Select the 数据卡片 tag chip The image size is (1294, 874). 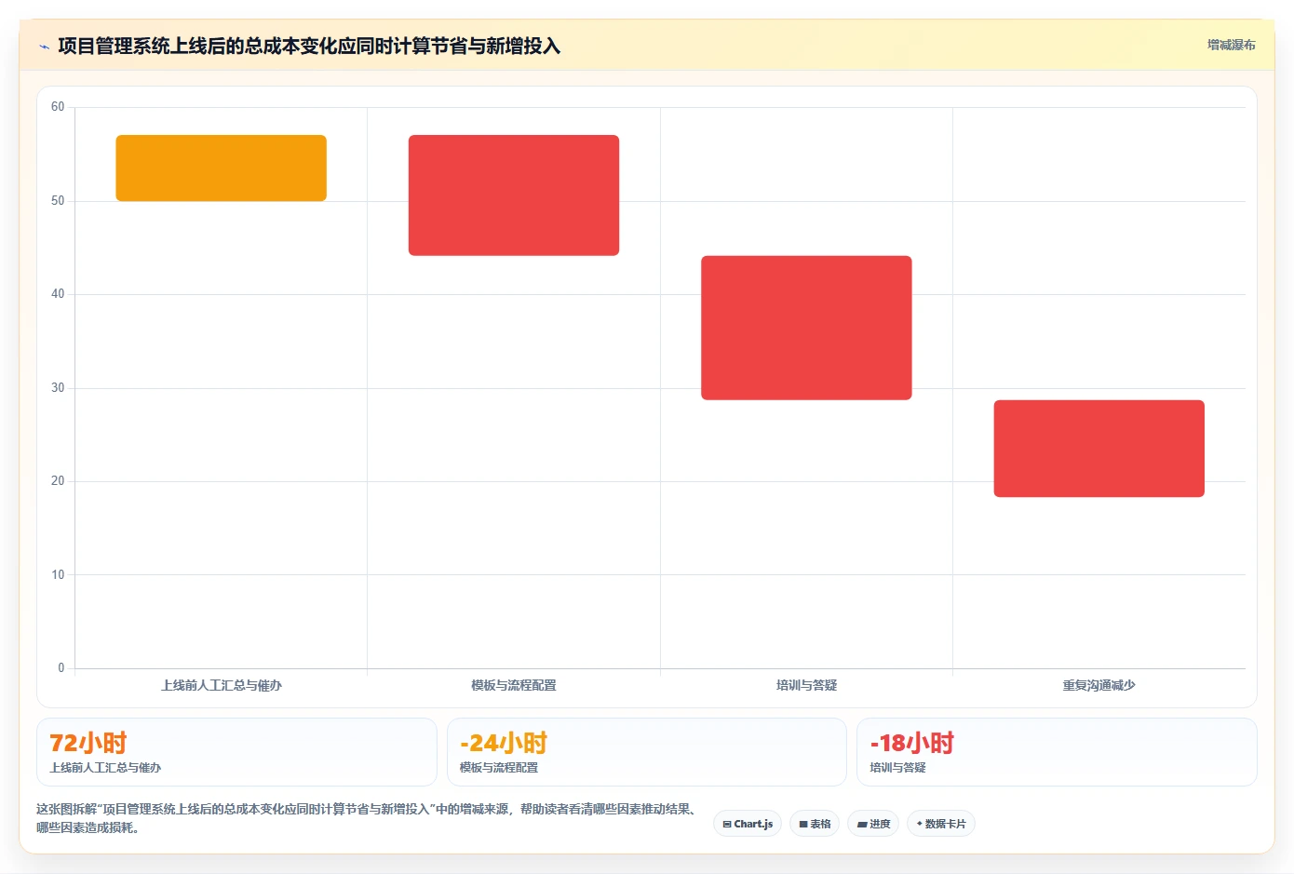[941, 824]
